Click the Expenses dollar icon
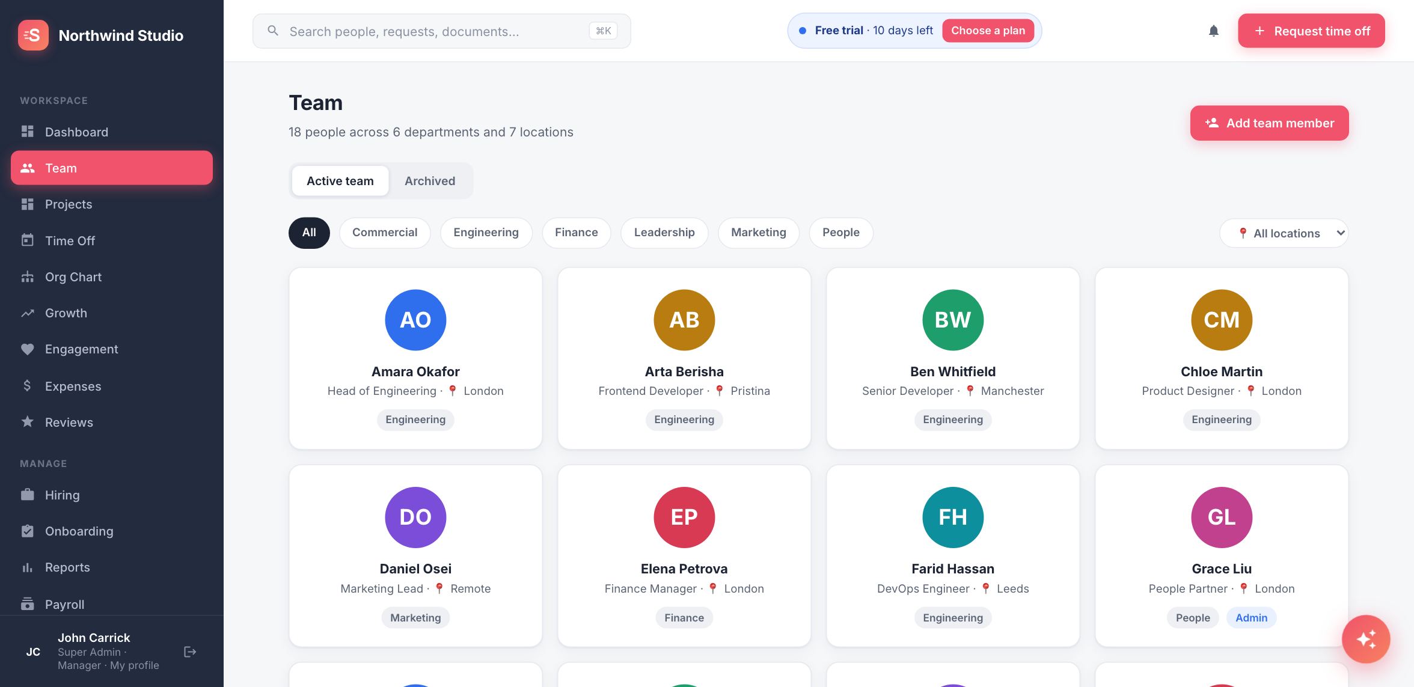This screenshot has width=1414, height=687. (x=28, y=386)
